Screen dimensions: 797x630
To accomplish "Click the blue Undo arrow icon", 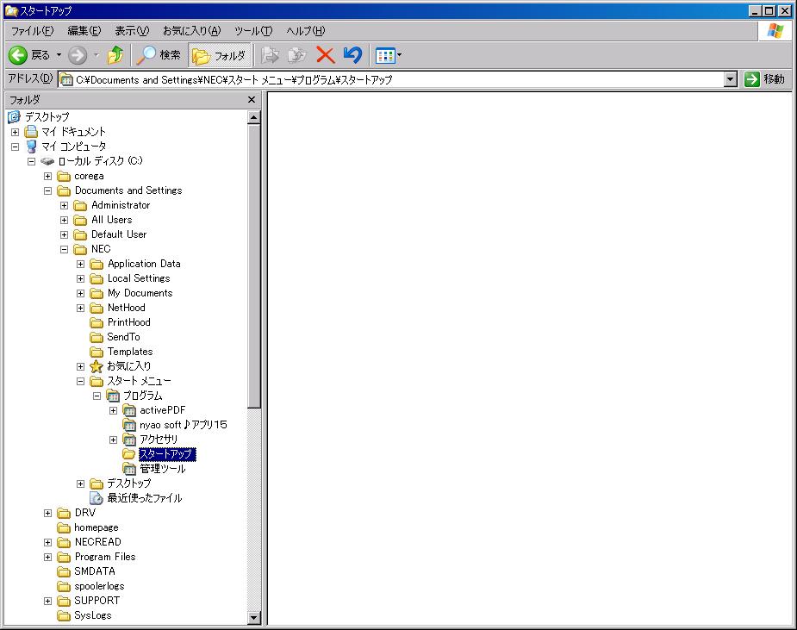I will pyautogui.click(x=352, y=55).
